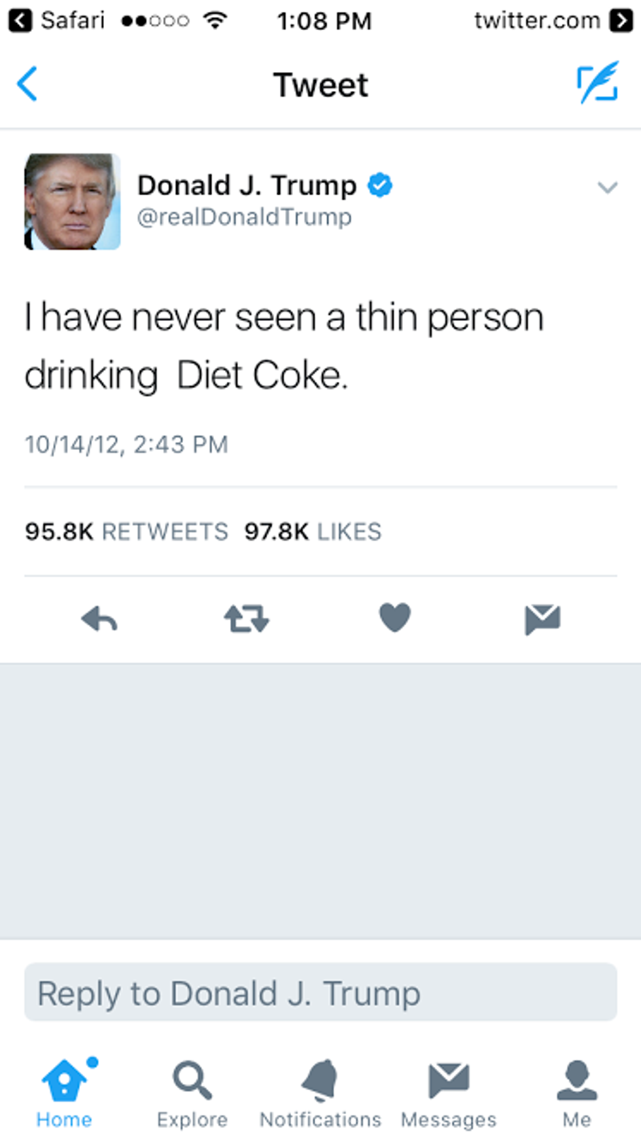Open the Me profile tab

click(577, 1092)
